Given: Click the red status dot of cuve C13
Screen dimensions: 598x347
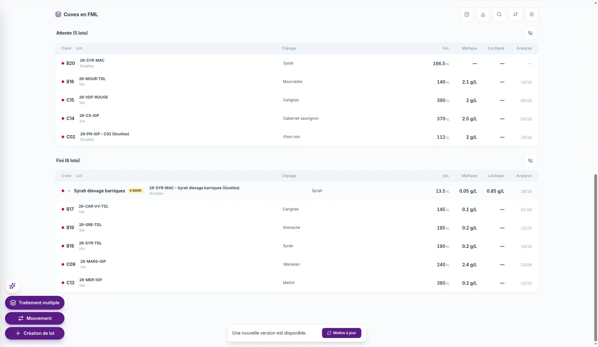Looking at the screenshot, I should (x=63, y=283).
